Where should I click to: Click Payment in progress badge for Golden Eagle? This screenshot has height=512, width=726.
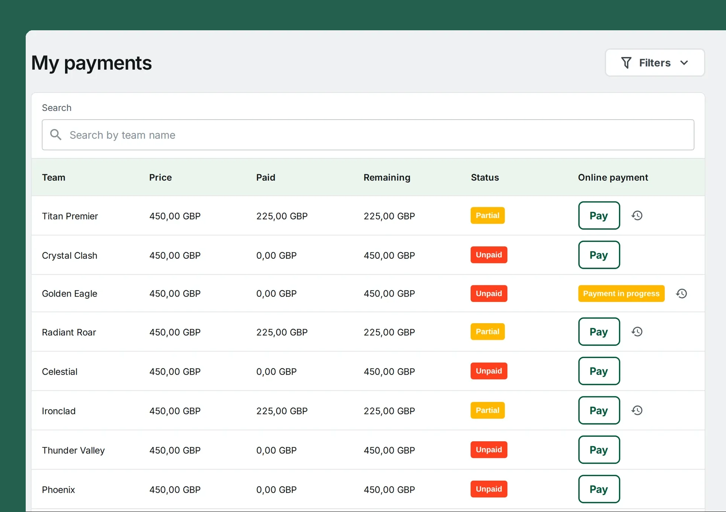point(621,294)
